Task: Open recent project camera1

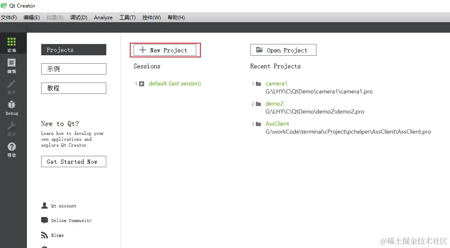Action: coord(276,83)
